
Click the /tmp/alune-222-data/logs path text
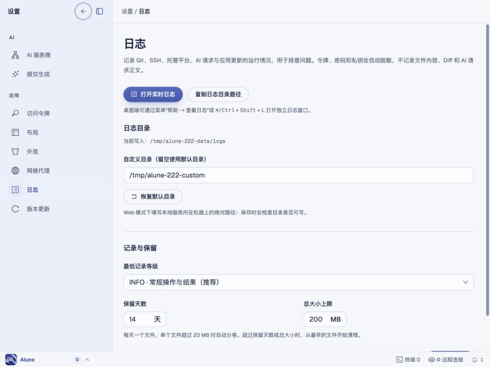click(x=187, y=141)
